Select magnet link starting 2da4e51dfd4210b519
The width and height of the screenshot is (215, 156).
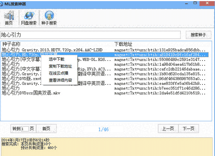(x=160, y=93)
